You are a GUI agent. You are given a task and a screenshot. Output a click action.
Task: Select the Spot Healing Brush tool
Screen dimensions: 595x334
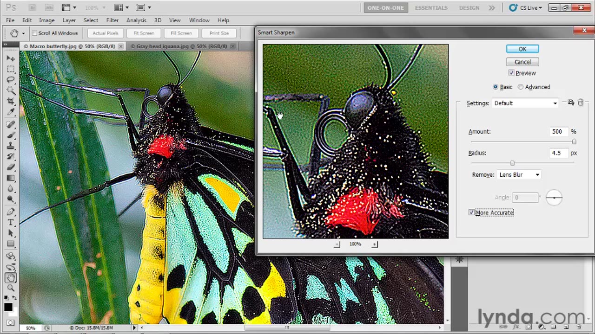pos(11,125)
